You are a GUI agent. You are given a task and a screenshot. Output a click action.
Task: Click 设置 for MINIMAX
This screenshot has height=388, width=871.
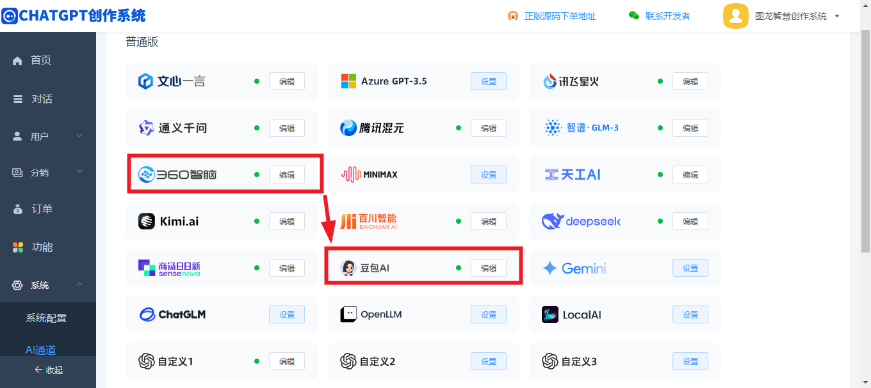[x=489, y=175]
